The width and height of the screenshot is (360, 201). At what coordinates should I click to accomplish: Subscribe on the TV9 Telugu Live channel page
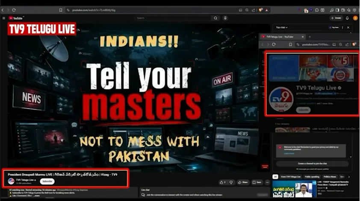(x=303, y=110)
